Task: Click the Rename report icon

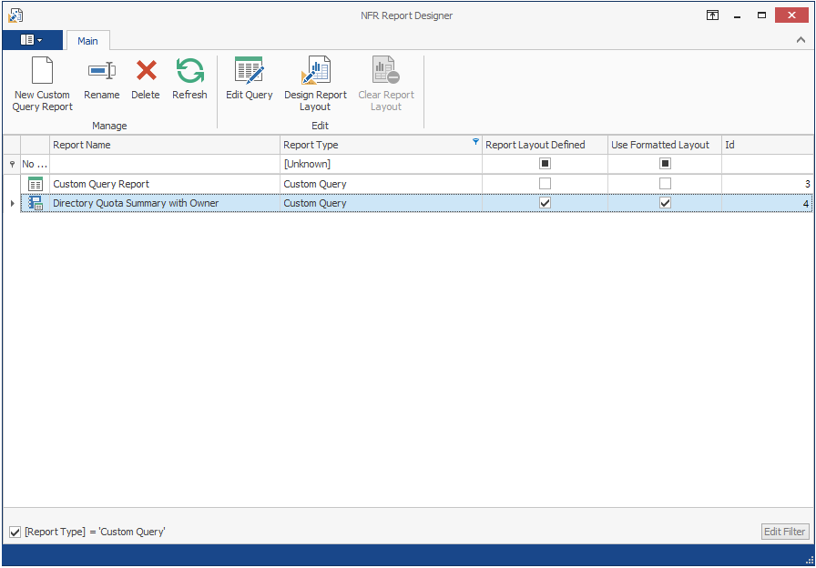Action: 101,71
